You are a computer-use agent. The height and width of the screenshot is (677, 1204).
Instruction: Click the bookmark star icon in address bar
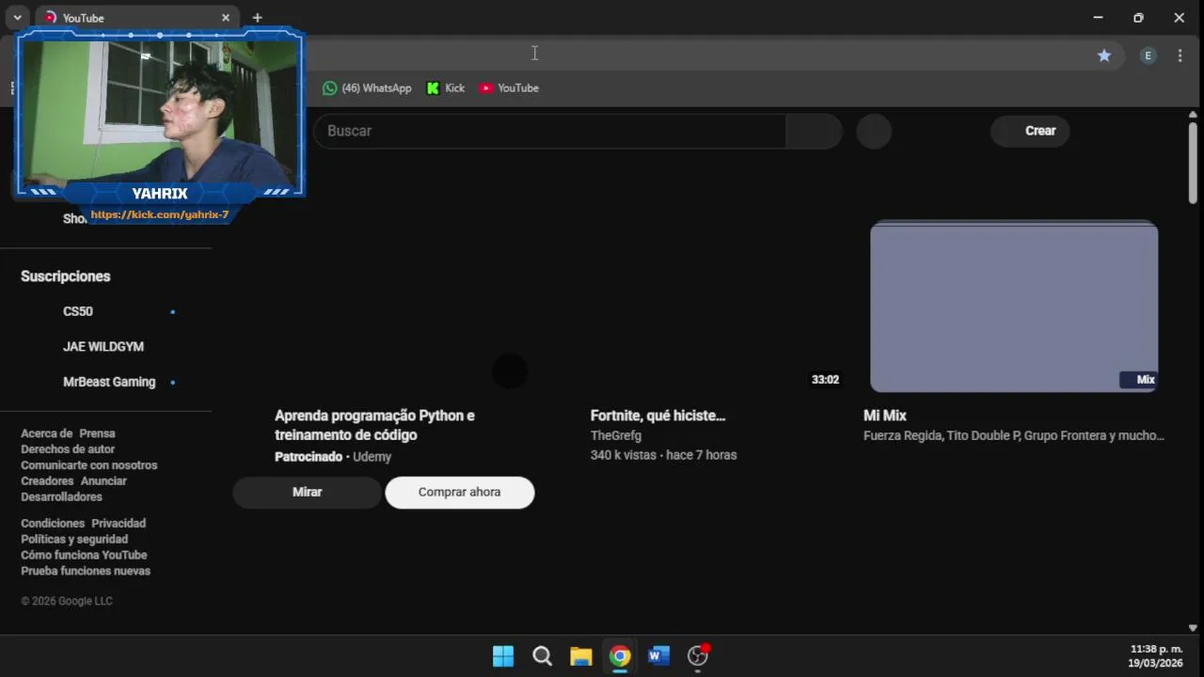pos(1104,55)
